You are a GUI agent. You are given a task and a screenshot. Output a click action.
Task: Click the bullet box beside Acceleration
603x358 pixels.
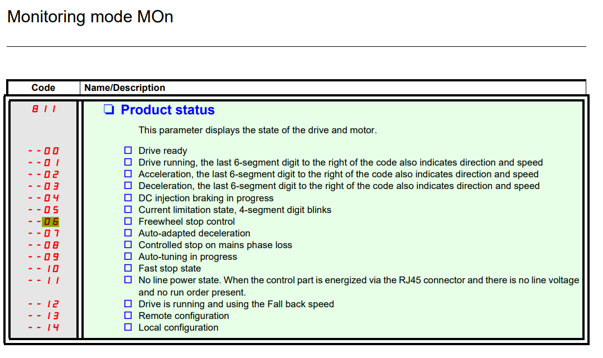128,174
